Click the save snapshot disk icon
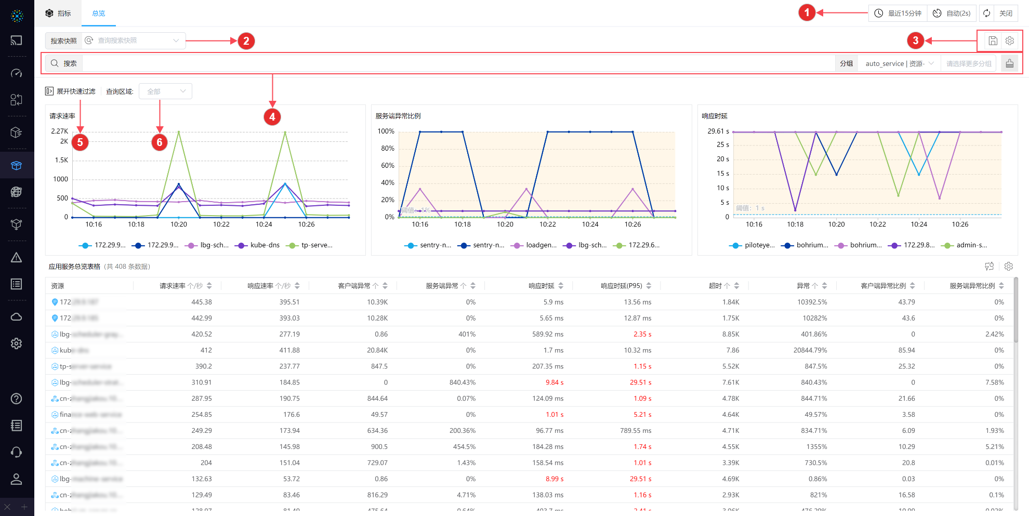The width and height of the screenshot is (1029, 516). [x=993, y=41]
